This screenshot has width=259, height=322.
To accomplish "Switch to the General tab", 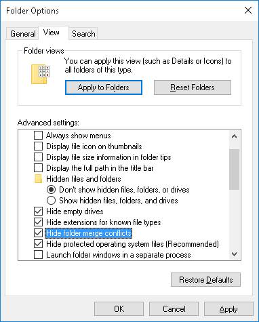I will click(x=22, y=34).
